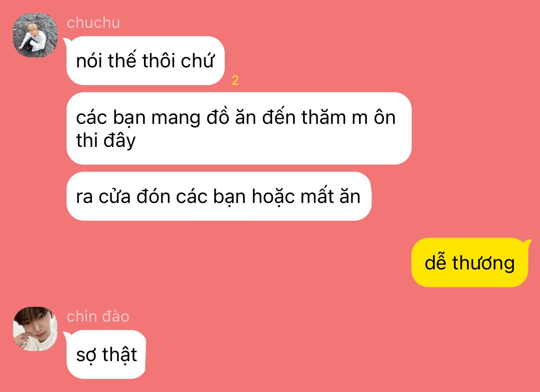540x392 pixels.
Task: Select the yellow 'dễ thương' message bubble
Action: point(470,262)
